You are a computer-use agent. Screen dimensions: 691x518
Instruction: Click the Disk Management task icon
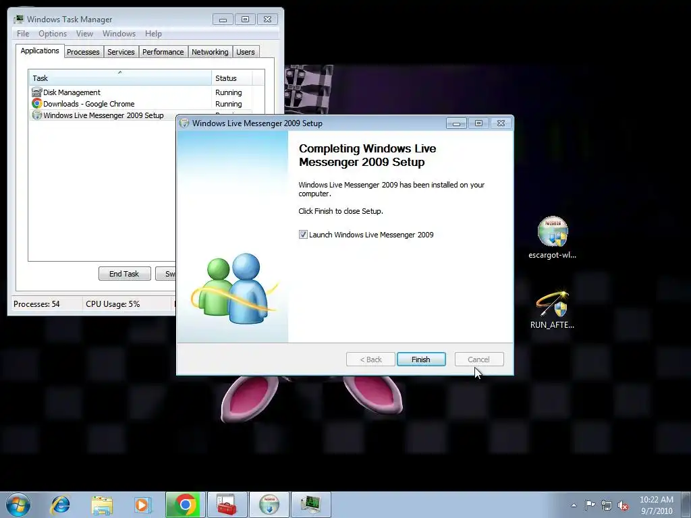pos(36,92)
